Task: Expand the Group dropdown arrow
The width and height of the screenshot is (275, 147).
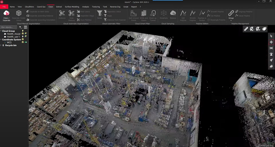Action: pyautogui.click(x=231, y=21)
